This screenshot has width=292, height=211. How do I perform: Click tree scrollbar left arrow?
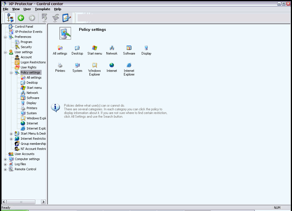click(4, 202)
